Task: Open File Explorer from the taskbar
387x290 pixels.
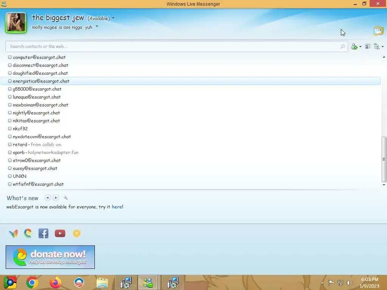Action: pos(102,282)
